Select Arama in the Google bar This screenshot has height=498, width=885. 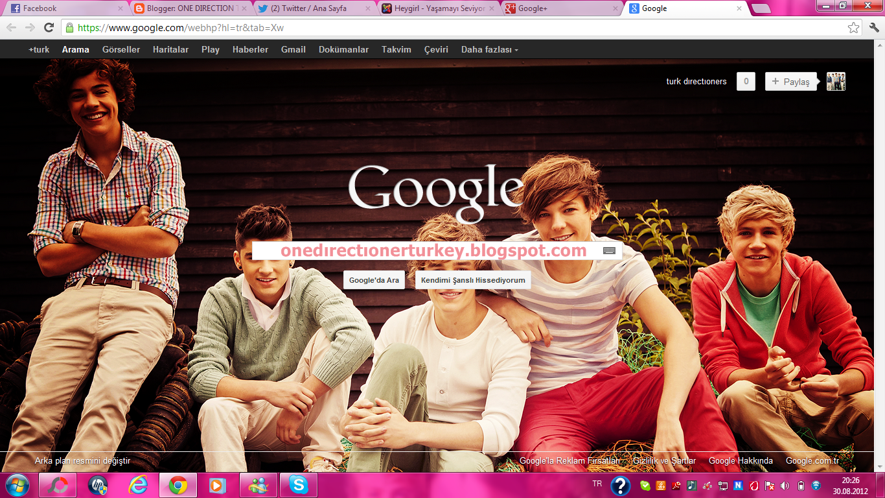point(76,49)
